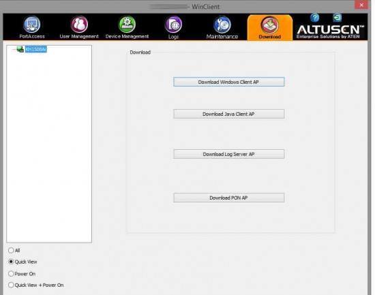This screenshot has width=375, height=295.
Task: Click the ALTUSEN logo banner
Action: [x=330, y=31]
